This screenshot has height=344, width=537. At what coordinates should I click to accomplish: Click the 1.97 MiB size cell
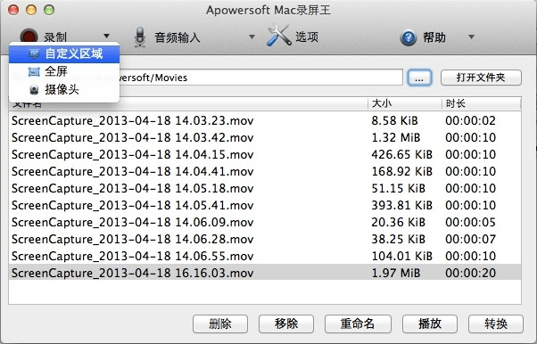point(395,273)
